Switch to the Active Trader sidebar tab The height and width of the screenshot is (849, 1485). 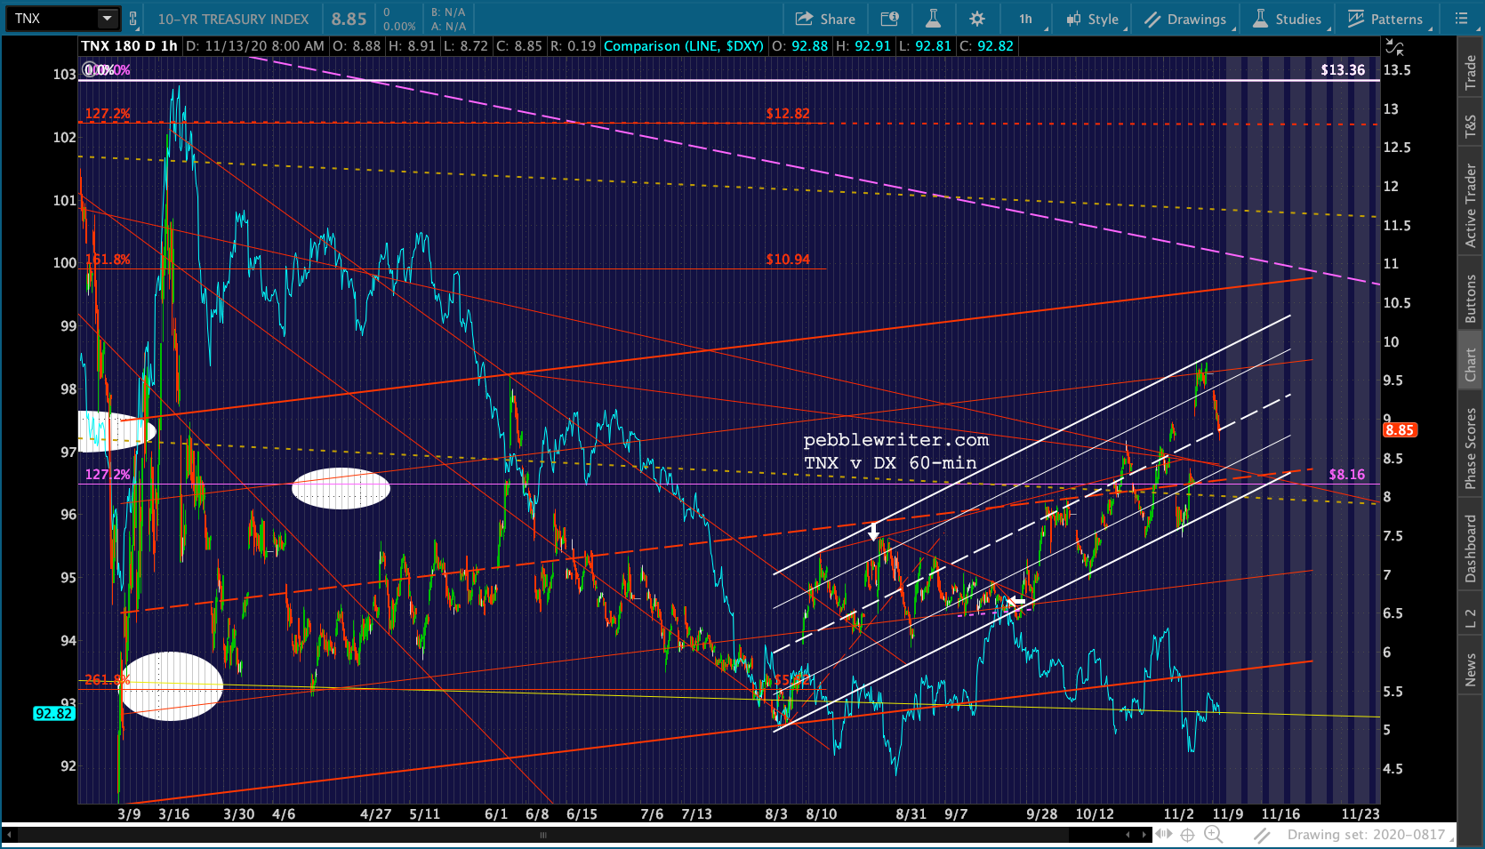tap(1471, 205)
